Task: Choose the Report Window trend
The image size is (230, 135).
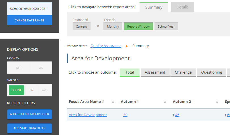Action: coord(138,26)
